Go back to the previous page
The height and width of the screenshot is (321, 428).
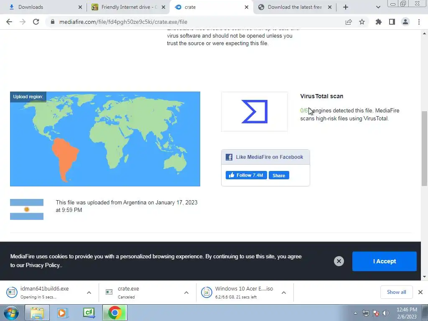click(x=9, y=22)
